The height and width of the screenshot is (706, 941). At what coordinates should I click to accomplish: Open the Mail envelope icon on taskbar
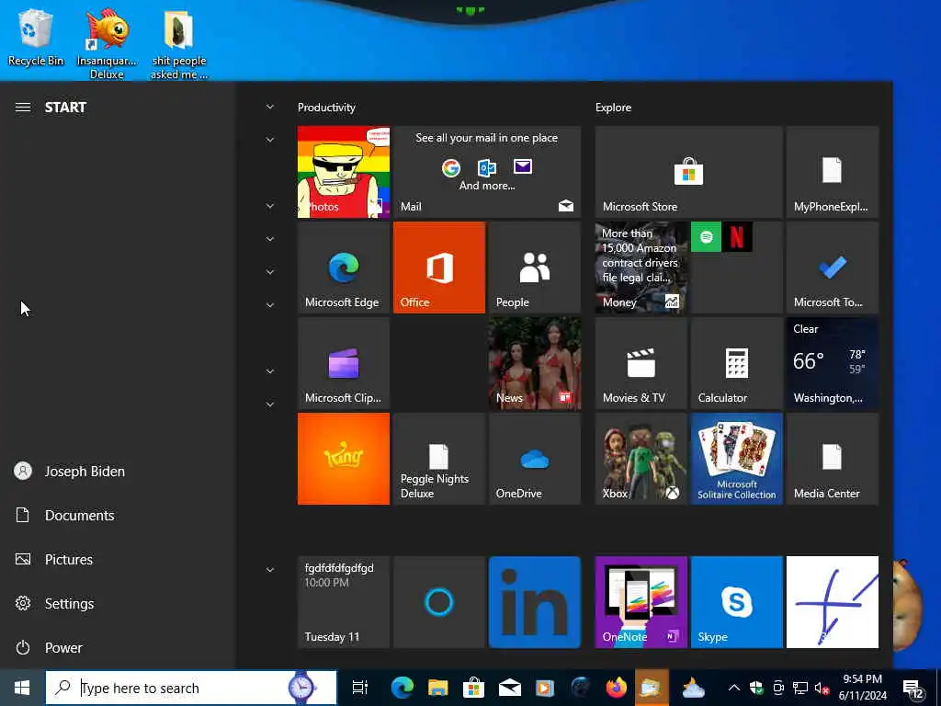509,688
